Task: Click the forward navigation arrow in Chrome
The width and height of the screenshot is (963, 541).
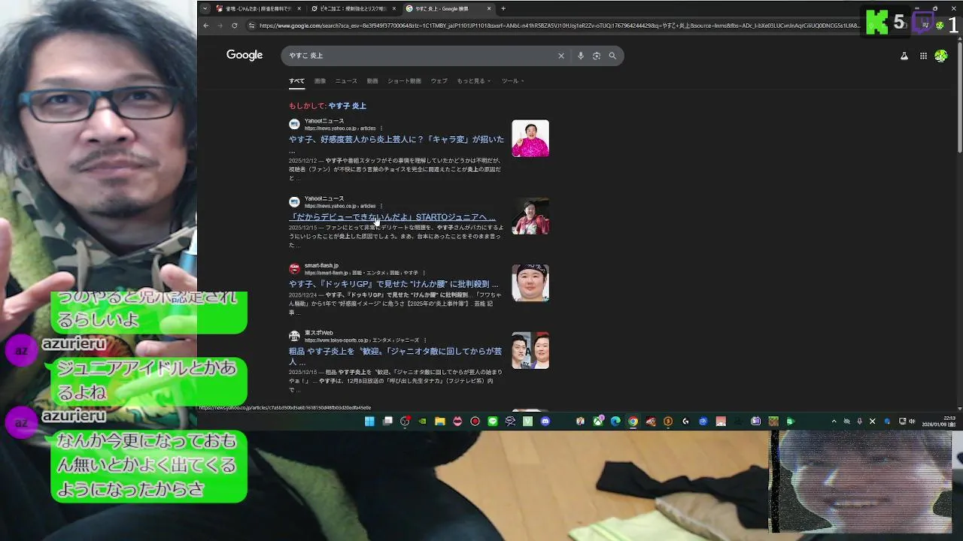Action: (220, 25)
